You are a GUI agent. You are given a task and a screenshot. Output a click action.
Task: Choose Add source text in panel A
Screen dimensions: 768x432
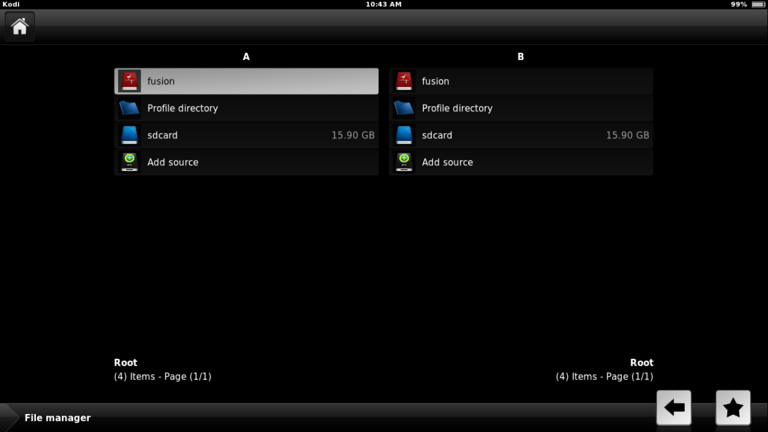pyautogui.click(x=173, y=162)
